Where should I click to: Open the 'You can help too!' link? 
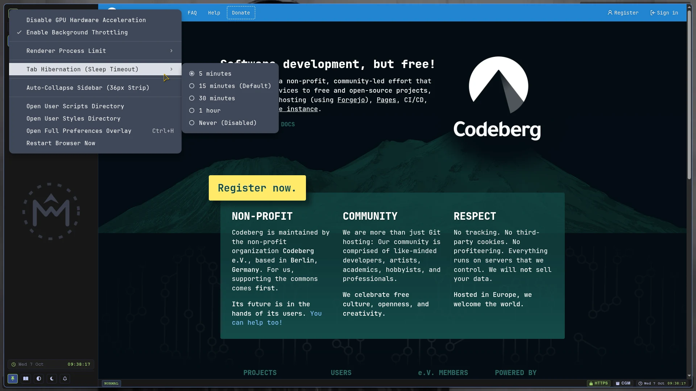tap(277, 318)
